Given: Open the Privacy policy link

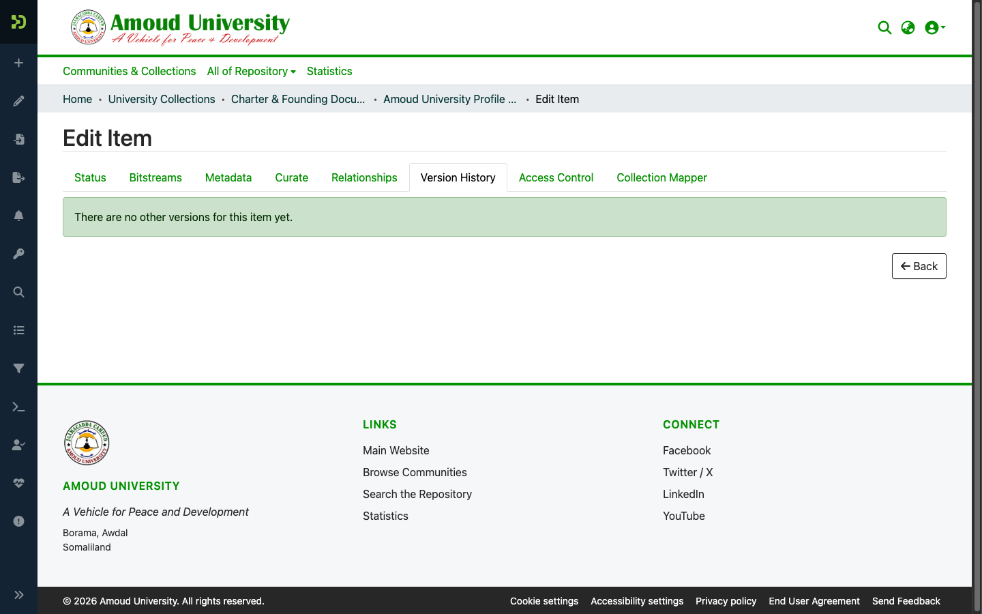Looking at the screenshot, I should coord(726,601).
